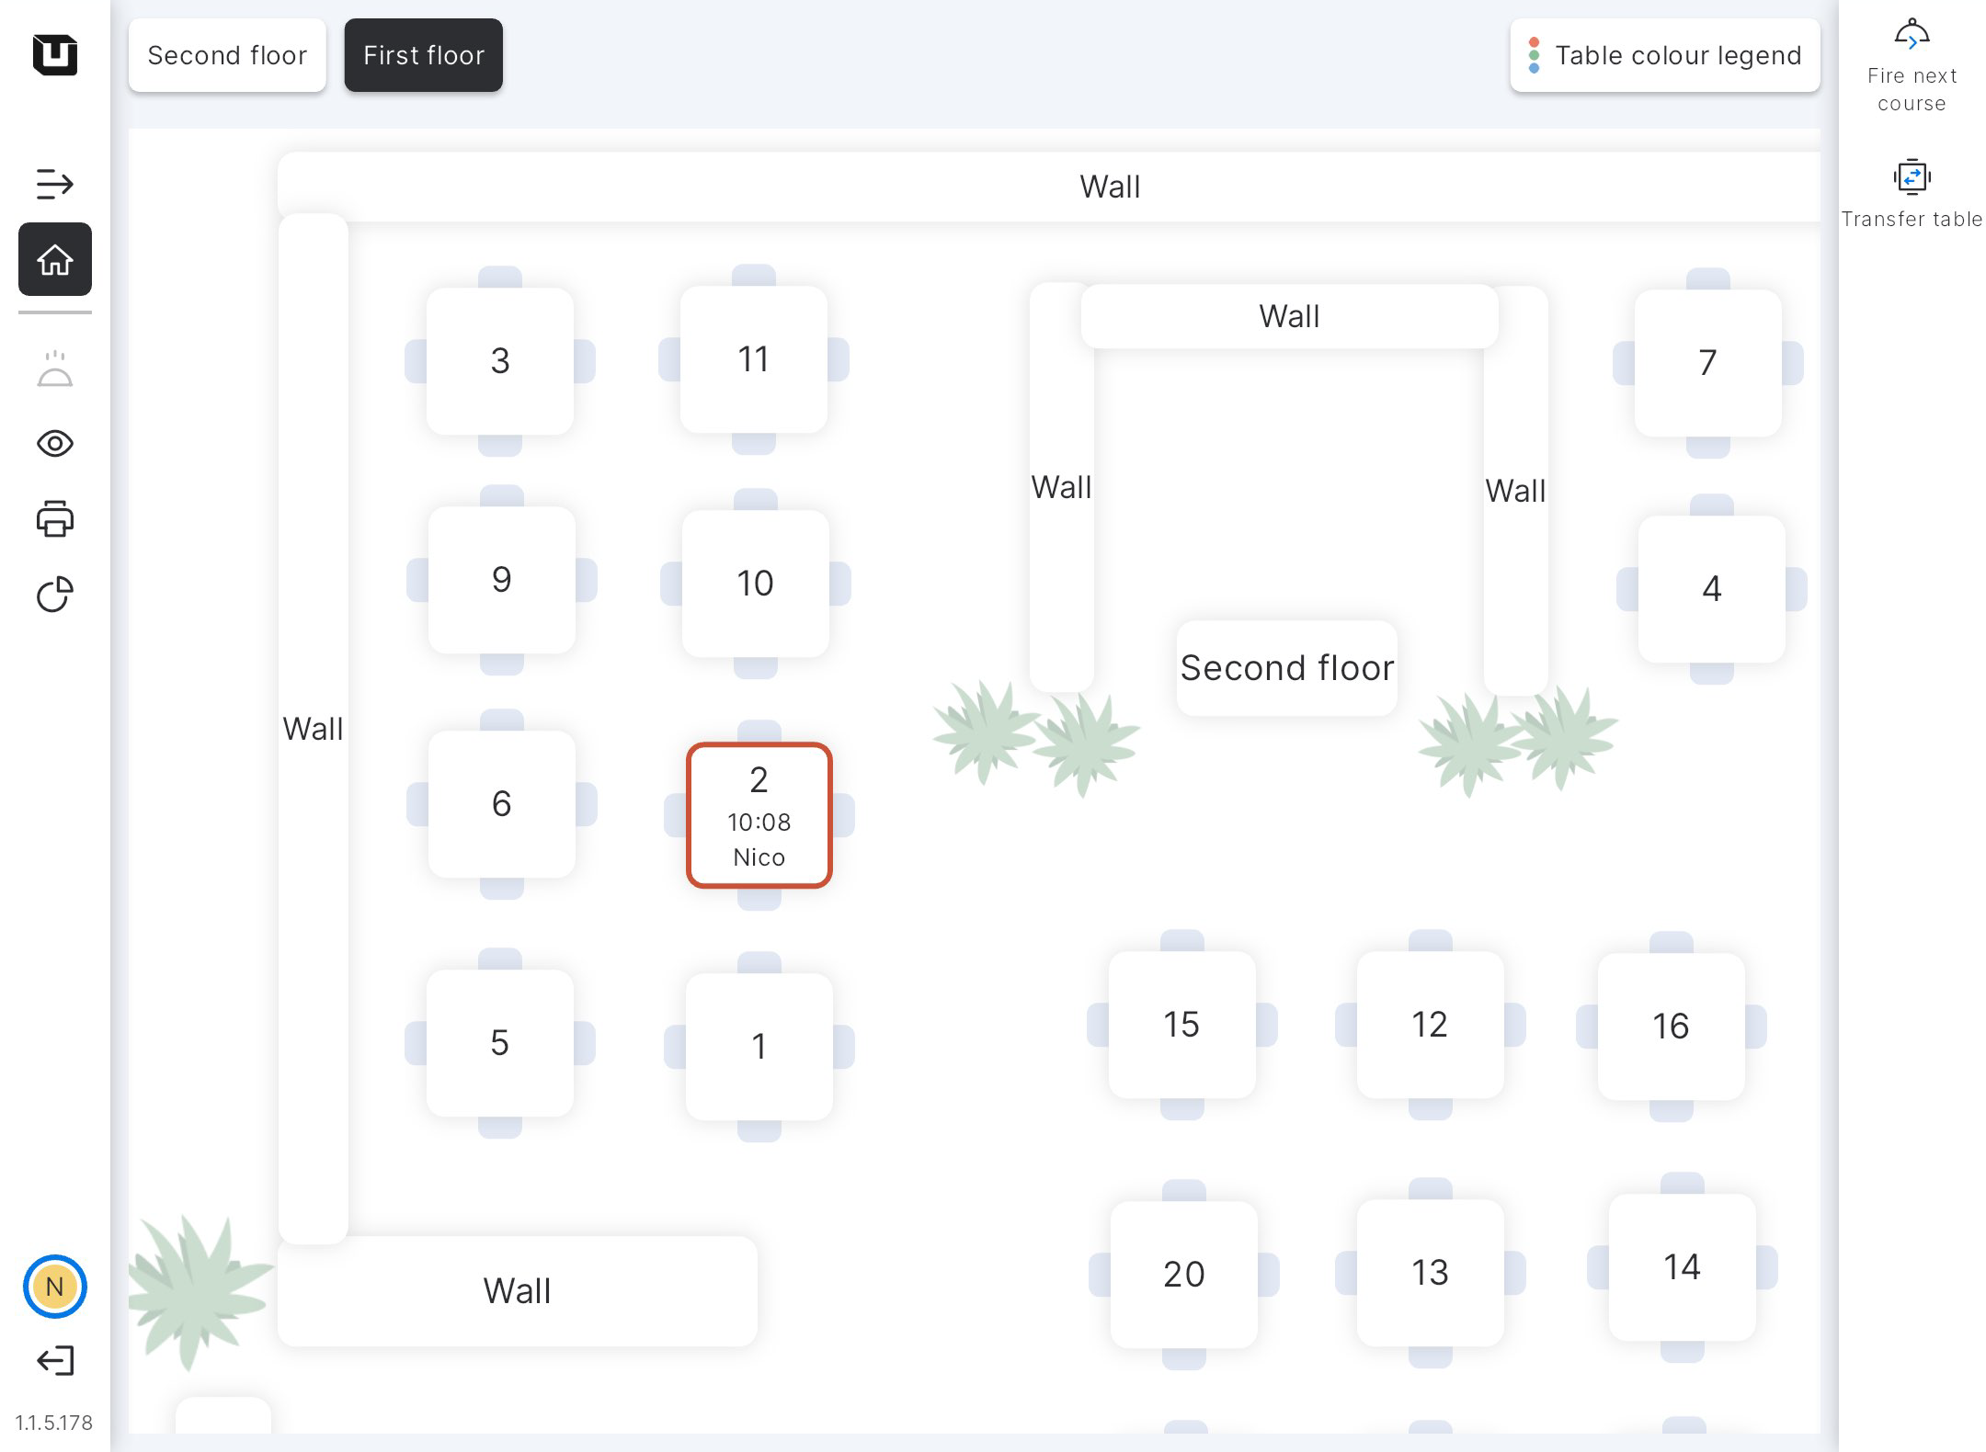Click the Second floor area on the map
The height and width of the screenshot is (1452, 1986).
click(1287, 668)
